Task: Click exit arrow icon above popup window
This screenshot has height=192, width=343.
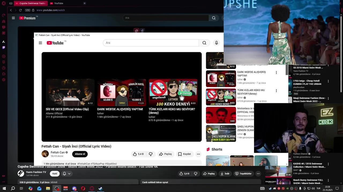Action: (x=142, y=31)
